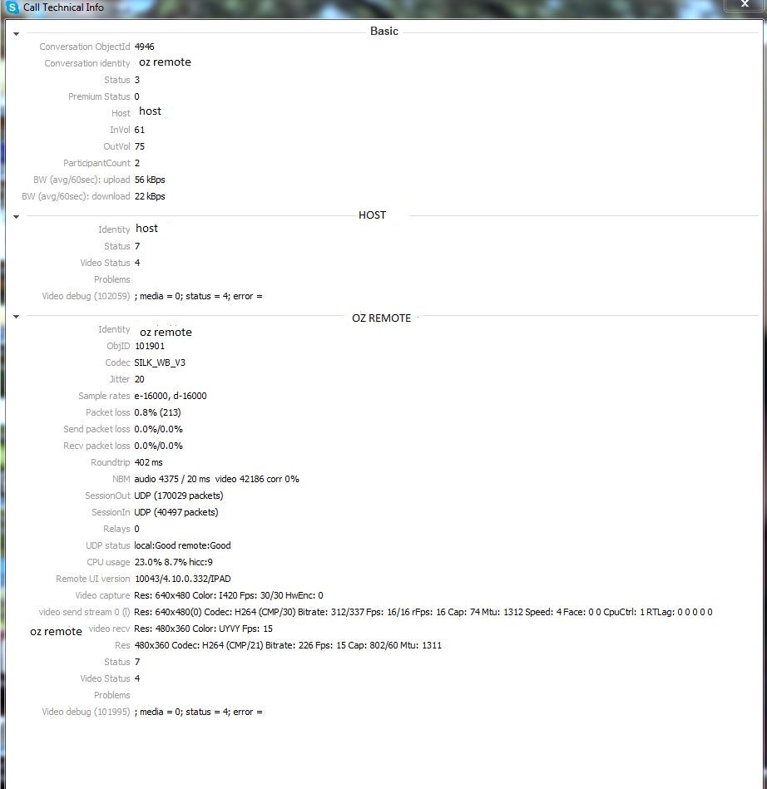Click the Codec value SILK_WB_V3
767x789 pixels.
point(160,362)
